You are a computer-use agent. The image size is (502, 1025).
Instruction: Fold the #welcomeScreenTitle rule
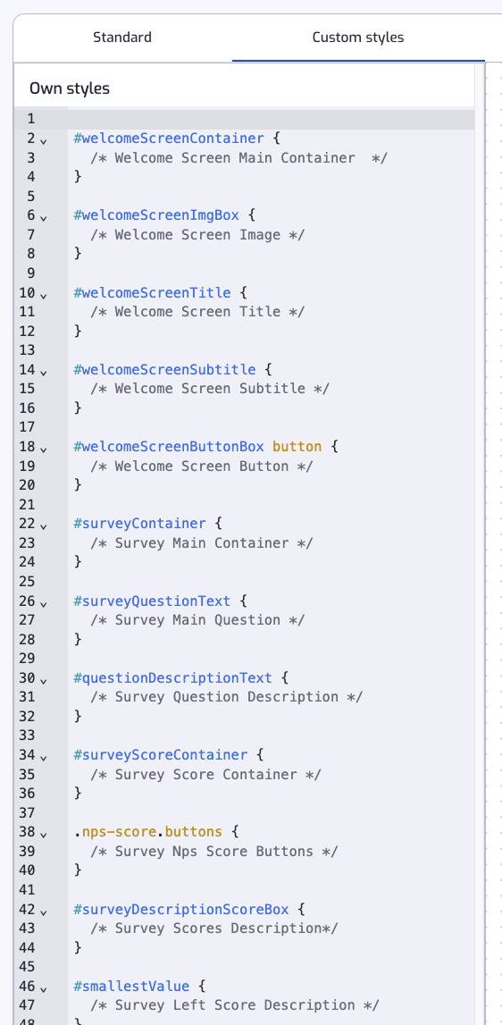(44, 294)
